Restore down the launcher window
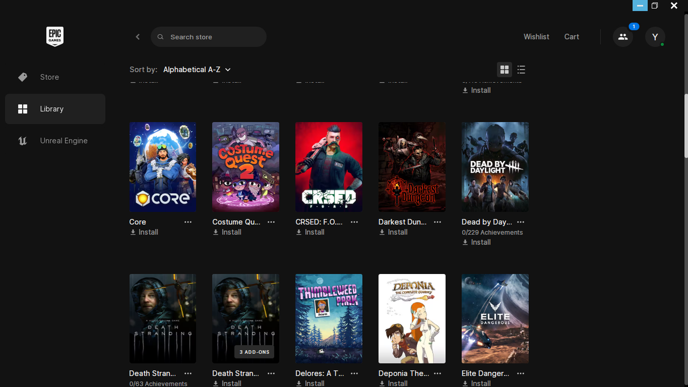Viewport: 688px width, 387px height. 655,5
